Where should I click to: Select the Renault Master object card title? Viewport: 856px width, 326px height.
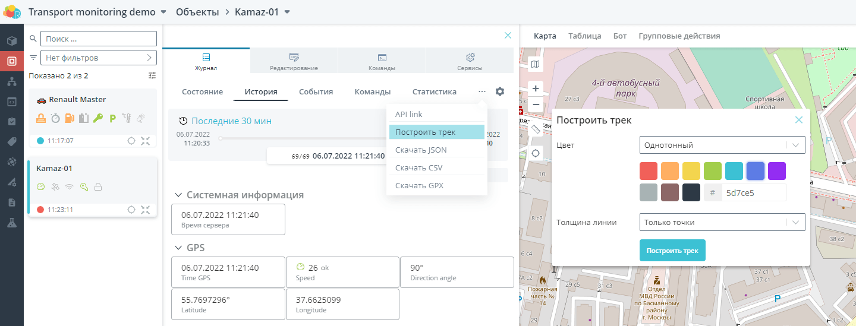(77, 100)
